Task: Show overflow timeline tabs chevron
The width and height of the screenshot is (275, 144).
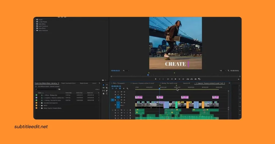Action: 229,83
